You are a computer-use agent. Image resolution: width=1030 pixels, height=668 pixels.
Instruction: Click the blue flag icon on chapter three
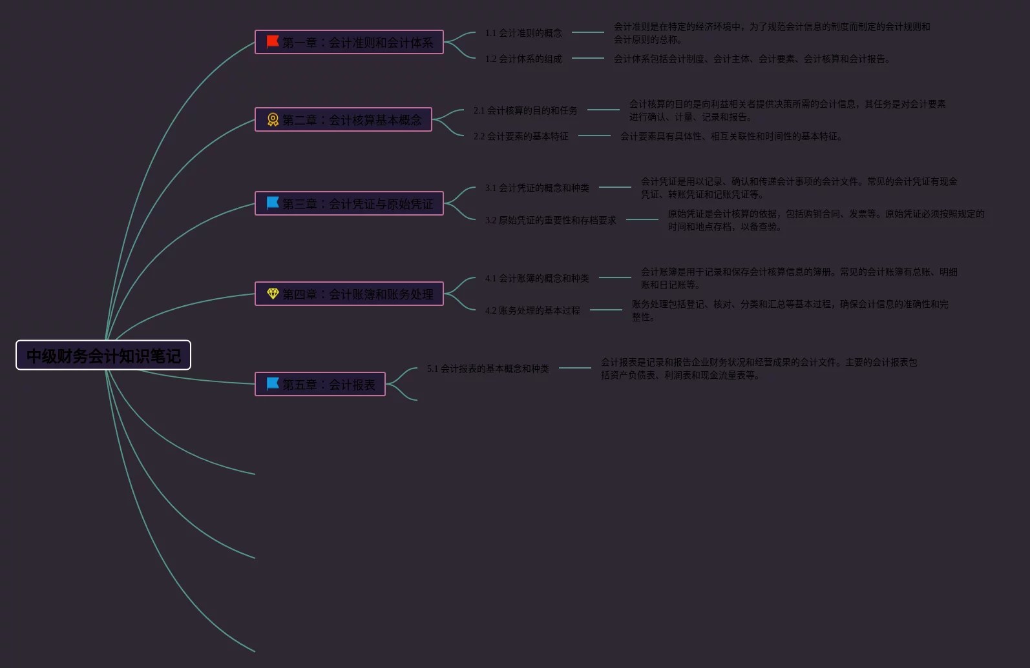[273, 203]
